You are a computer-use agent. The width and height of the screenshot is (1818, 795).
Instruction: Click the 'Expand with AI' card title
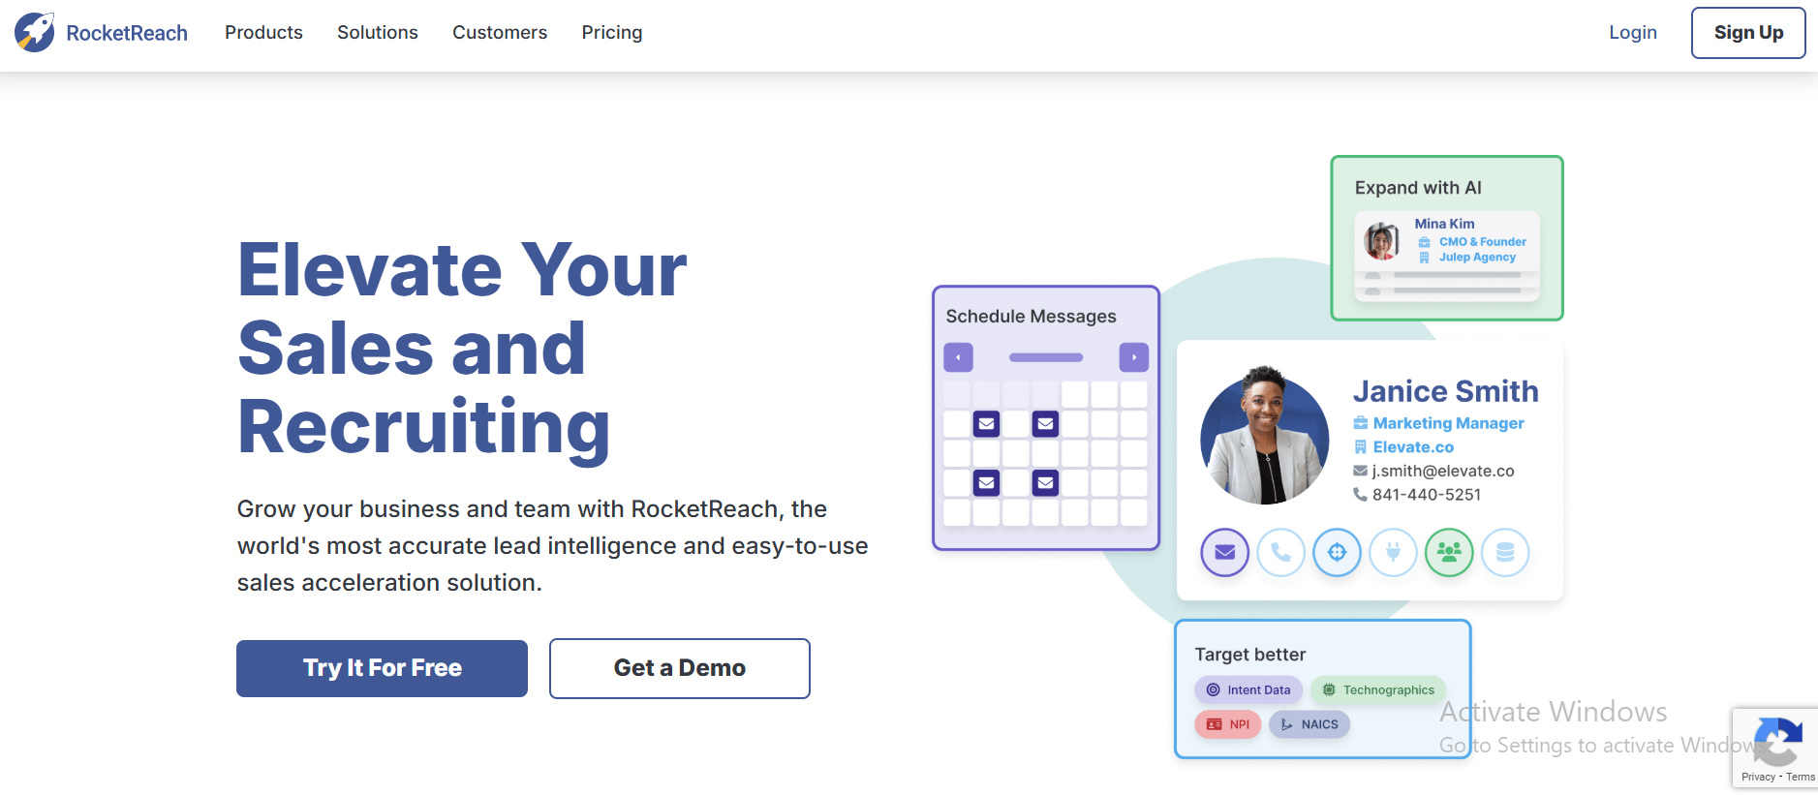coord(1418,188)
